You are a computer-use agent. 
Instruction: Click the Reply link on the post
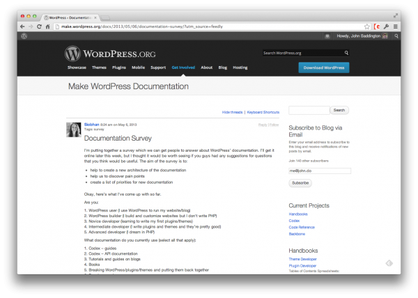[263, 125]
